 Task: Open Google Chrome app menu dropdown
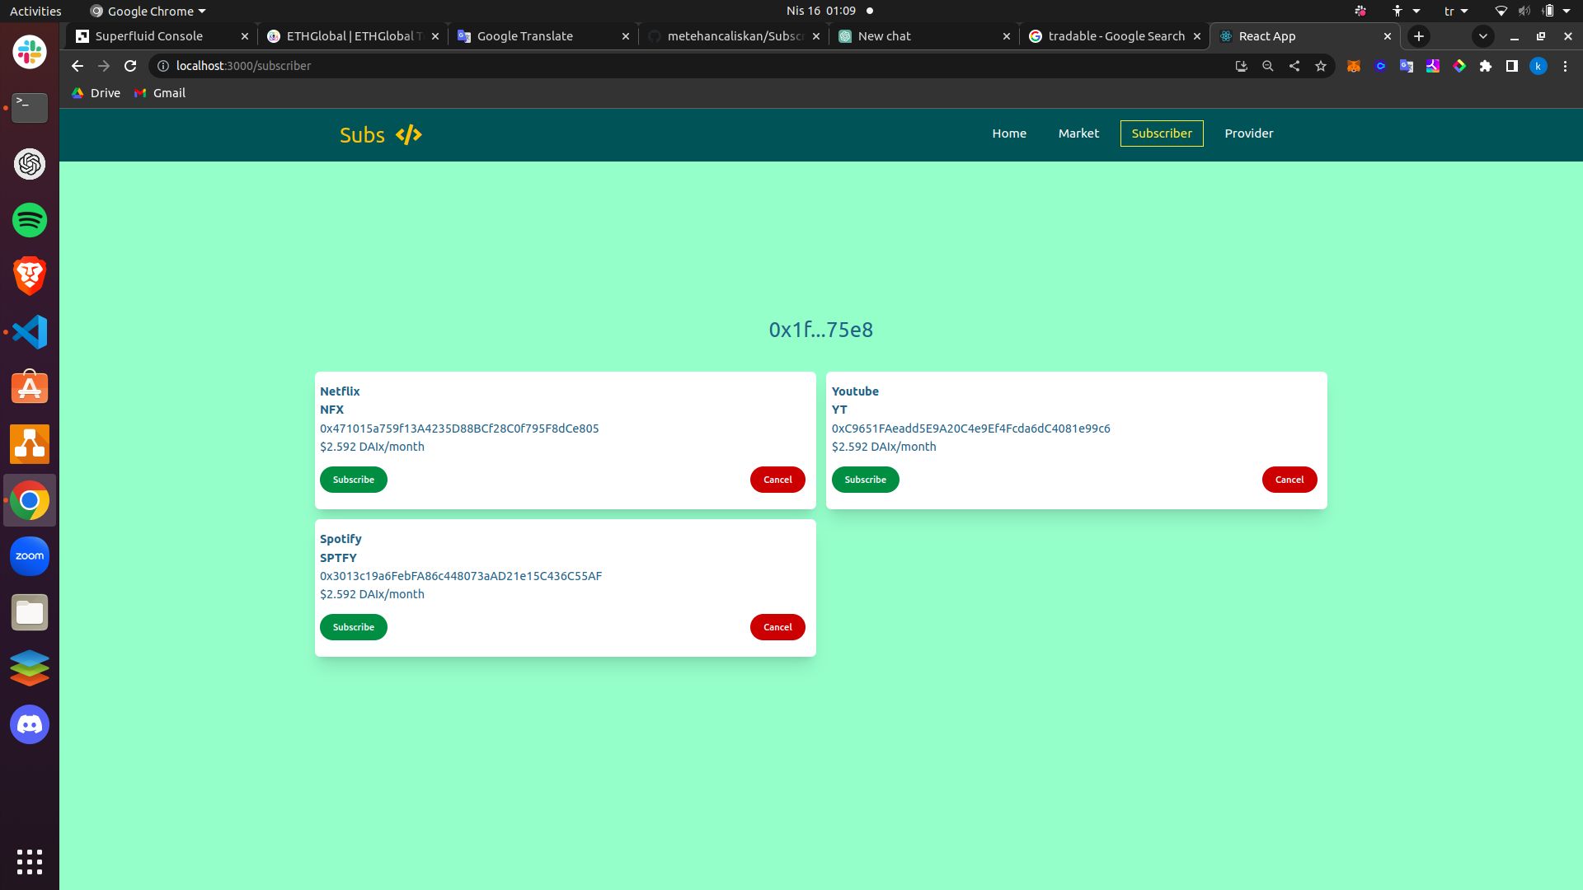148,11
